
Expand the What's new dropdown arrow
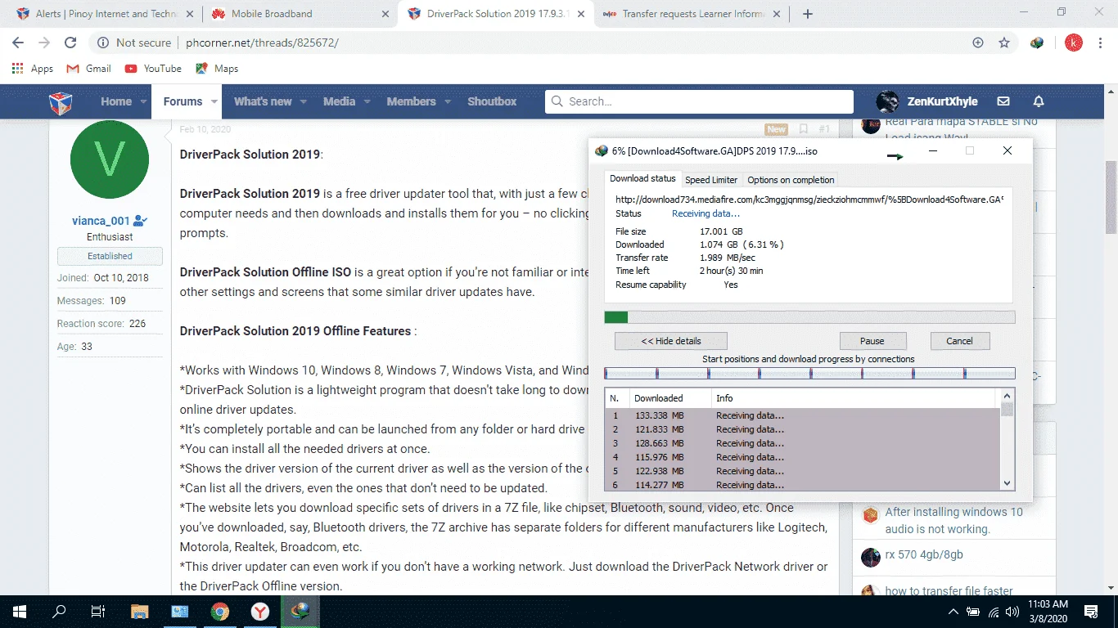click(303, 101)
